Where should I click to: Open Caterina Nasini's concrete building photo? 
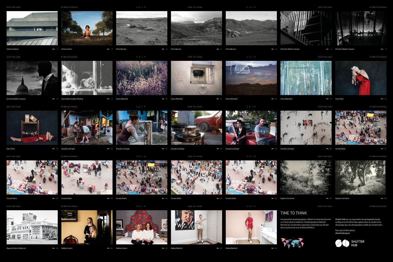pos(32,28)
